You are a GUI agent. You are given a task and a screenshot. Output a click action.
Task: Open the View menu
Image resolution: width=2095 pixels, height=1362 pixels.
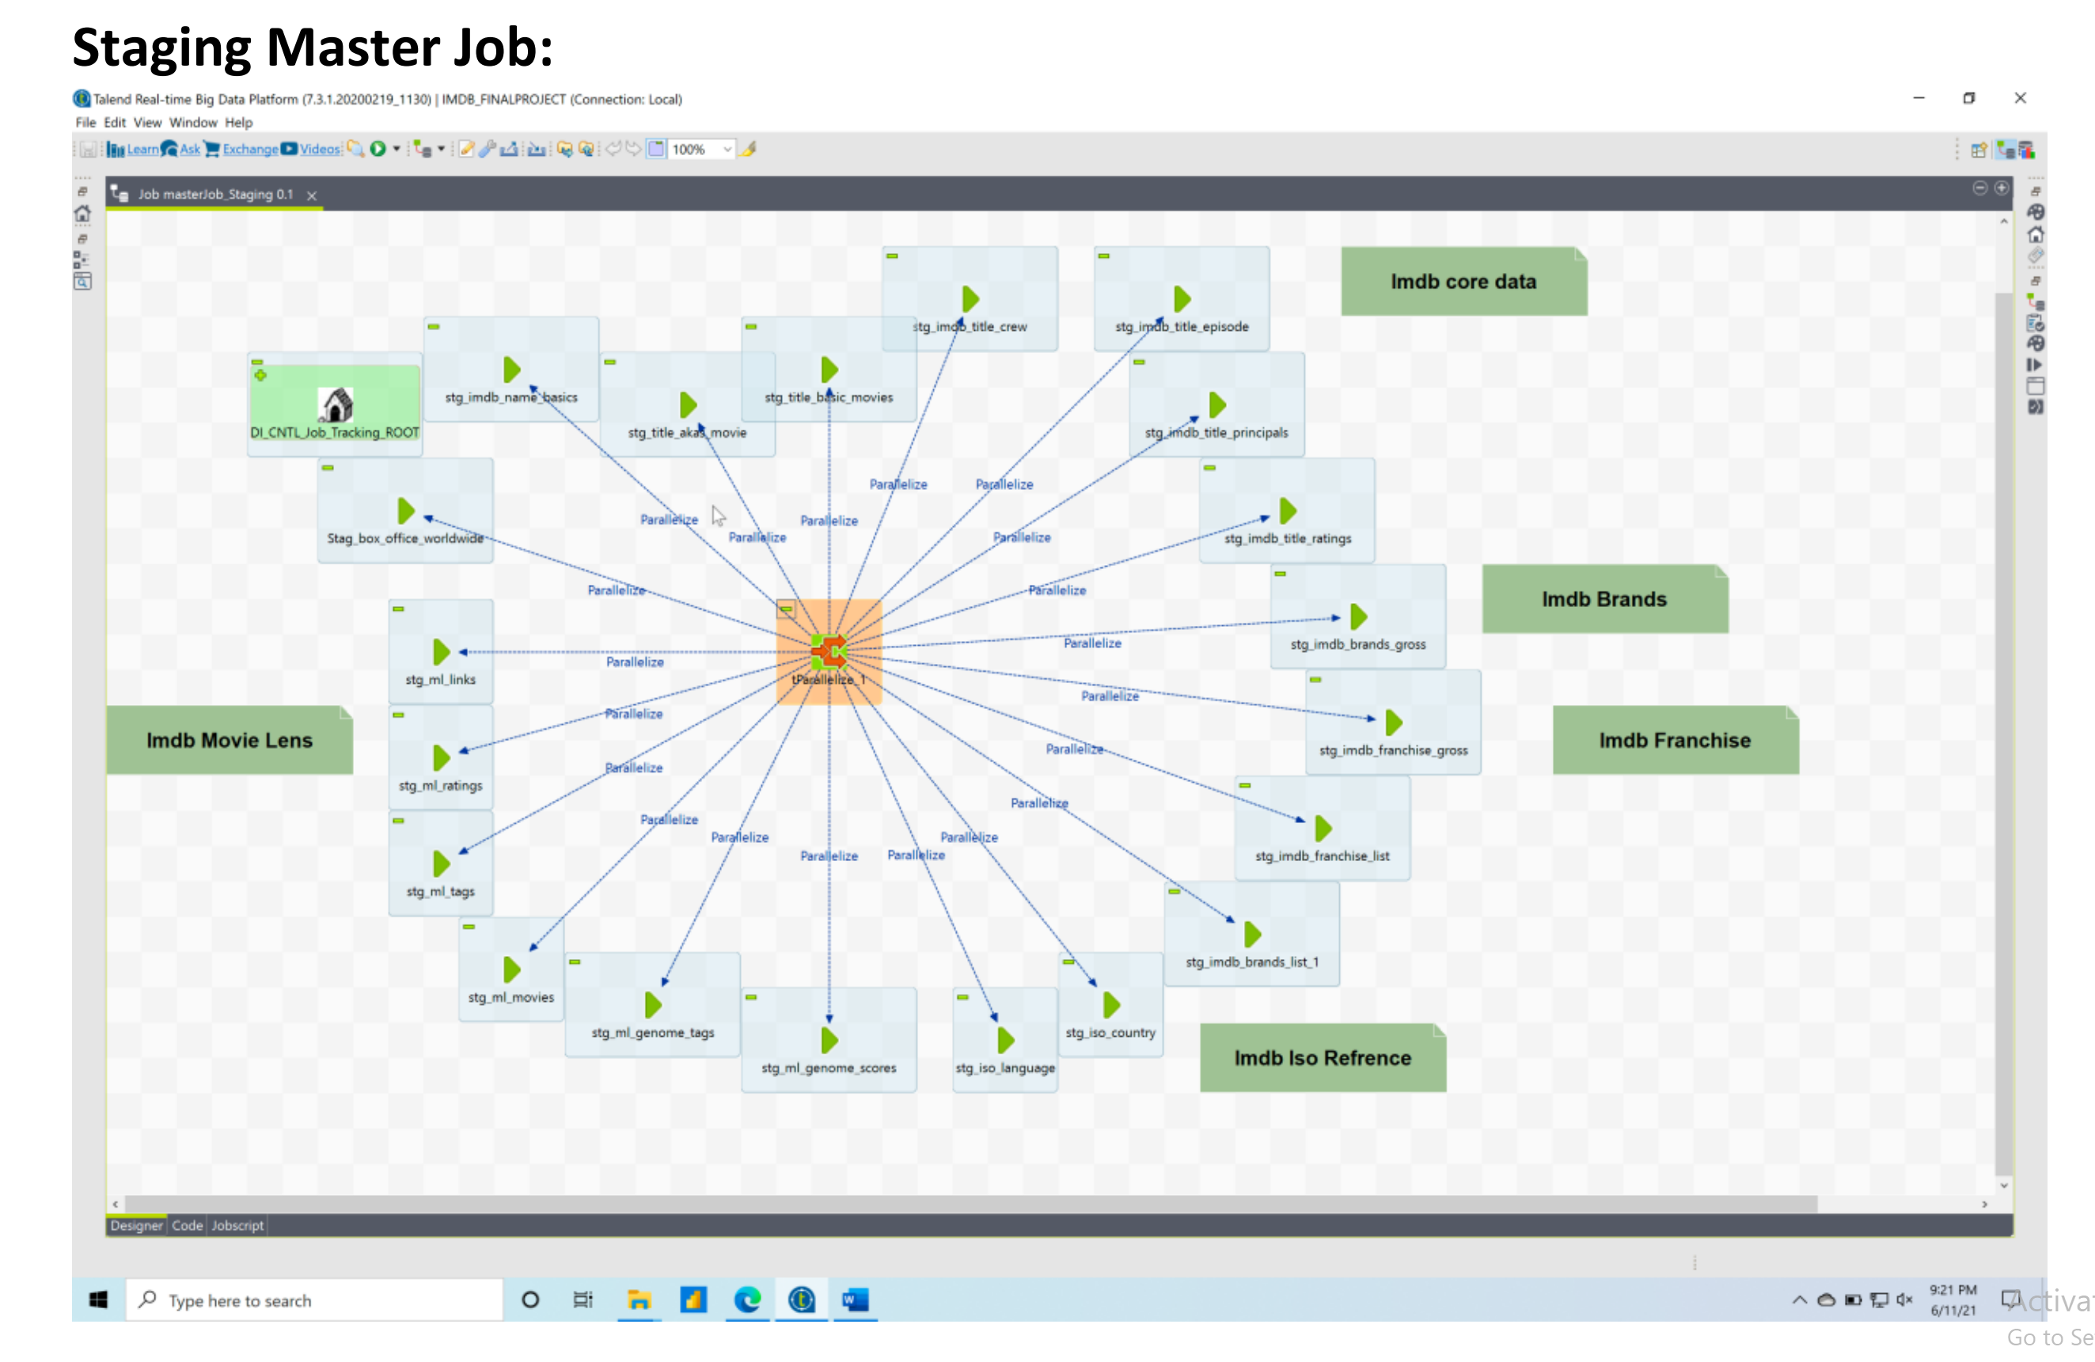147,123
